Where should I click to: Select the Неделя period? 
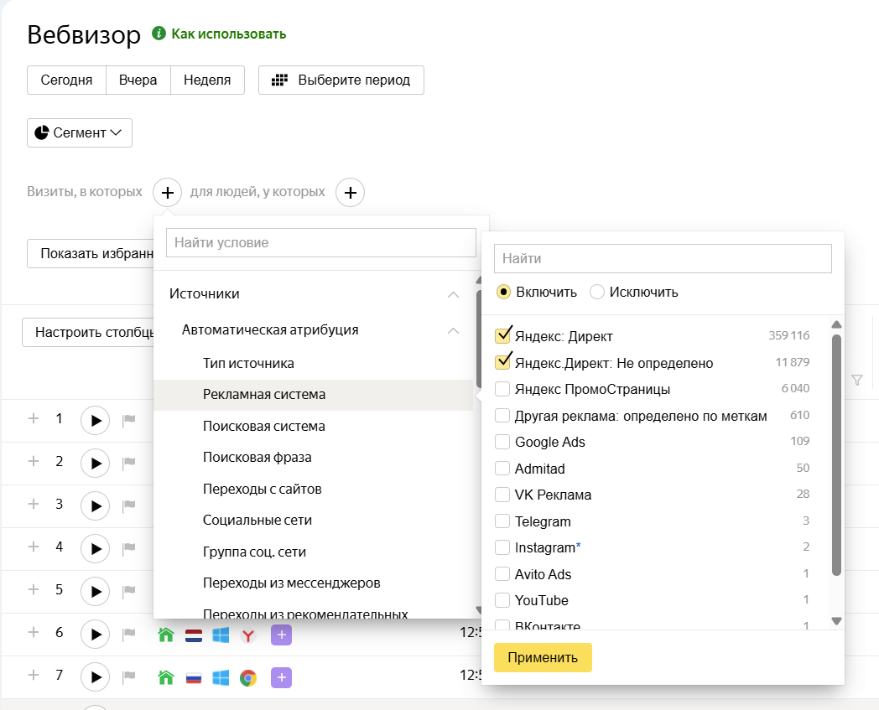[207, 80]
